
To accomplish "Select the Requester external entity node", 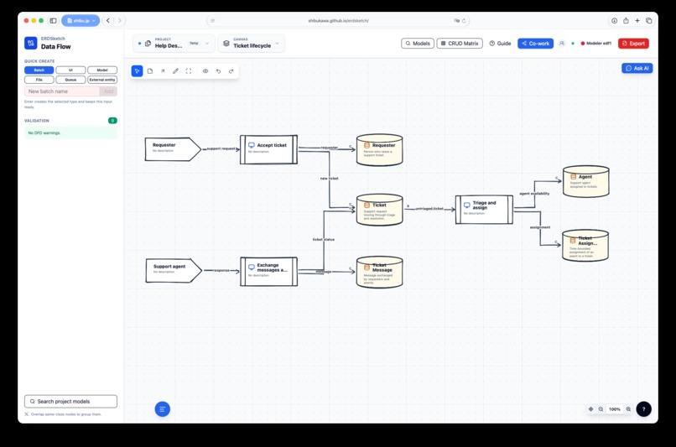I will click(173, 149).
